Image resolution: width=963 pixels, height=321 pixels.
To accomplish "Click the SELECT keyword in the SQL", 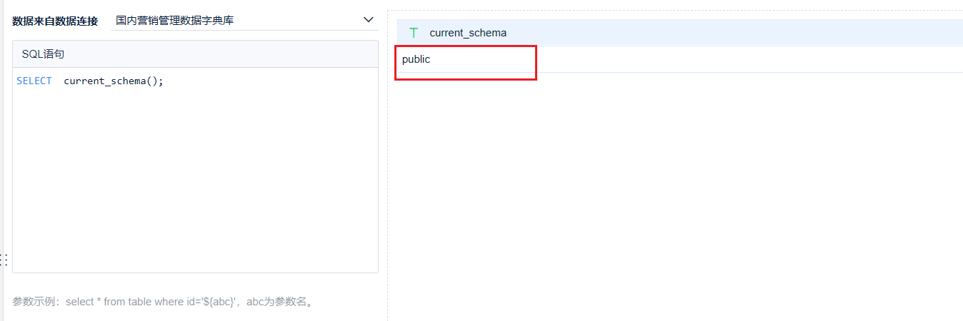I will [34, 81].
